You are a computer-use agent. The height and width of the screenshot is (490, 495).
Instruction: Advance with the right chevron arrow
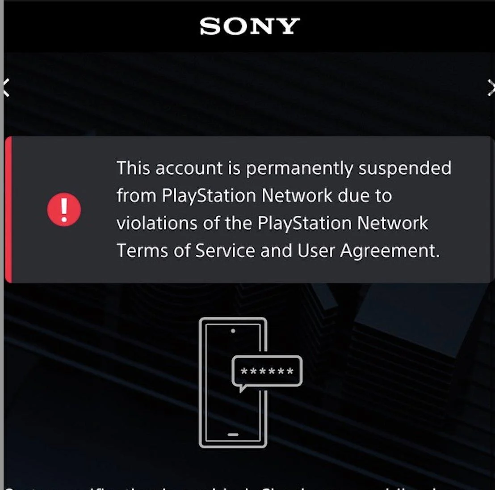coord(491,88)
